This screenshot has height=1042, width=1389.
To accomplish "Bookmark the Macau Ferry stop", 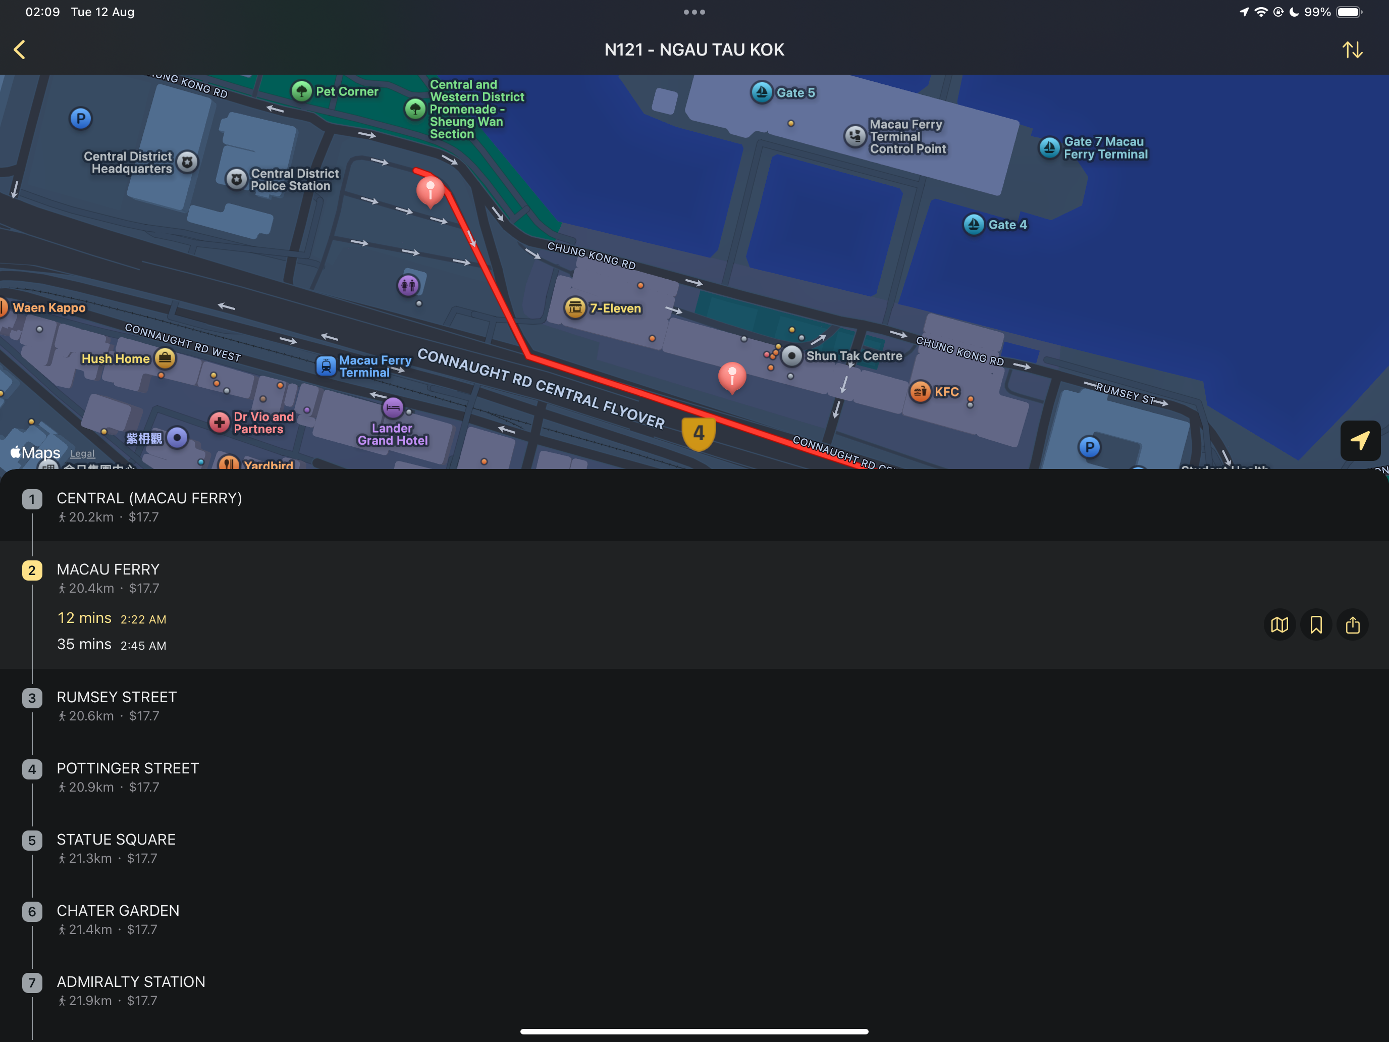I will point(1316,624).
